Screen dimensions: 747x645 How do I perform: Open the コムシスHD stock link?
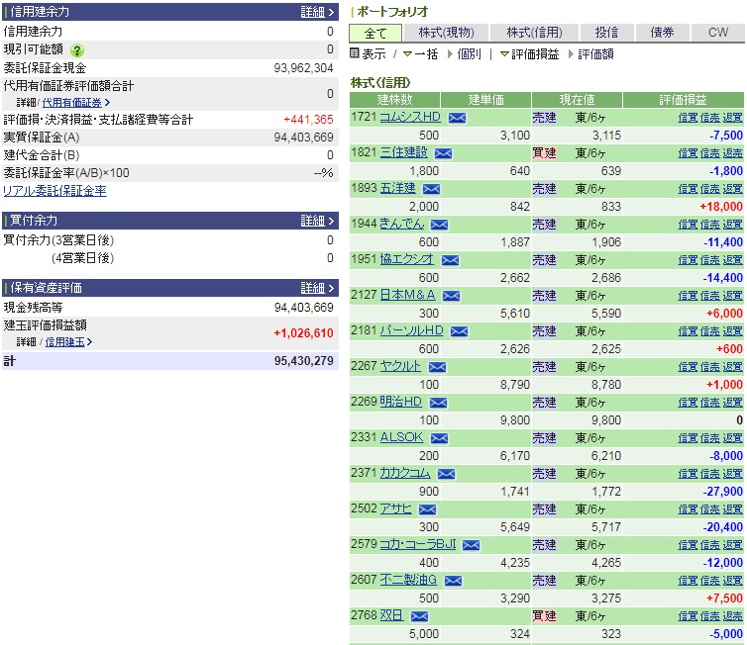[x=410, y=117]
